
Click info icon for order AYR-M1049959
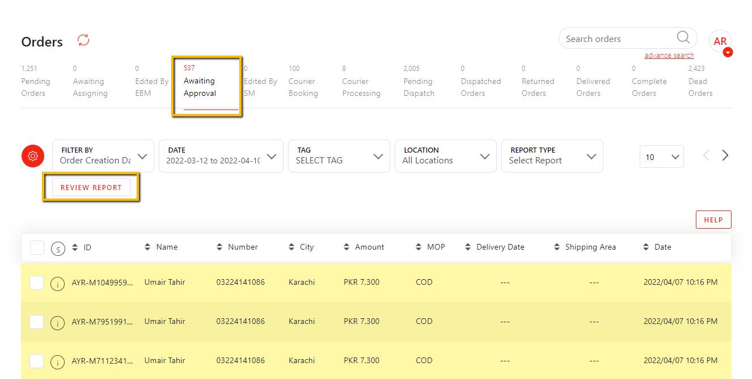pyautogui.click(x=57, y=283)
